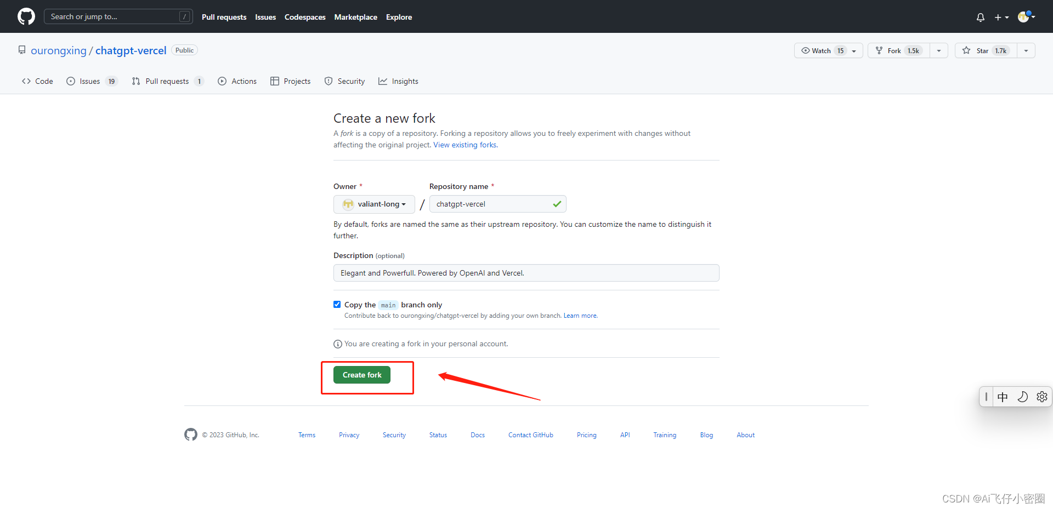The image size is (1053, 509).
Task: Open the footer Terms link
Action: click(x=307, y=435)
